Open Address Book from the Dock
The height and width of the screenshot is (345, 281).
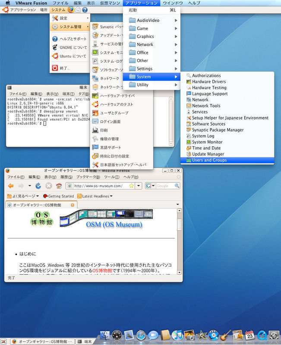point(165,336)
